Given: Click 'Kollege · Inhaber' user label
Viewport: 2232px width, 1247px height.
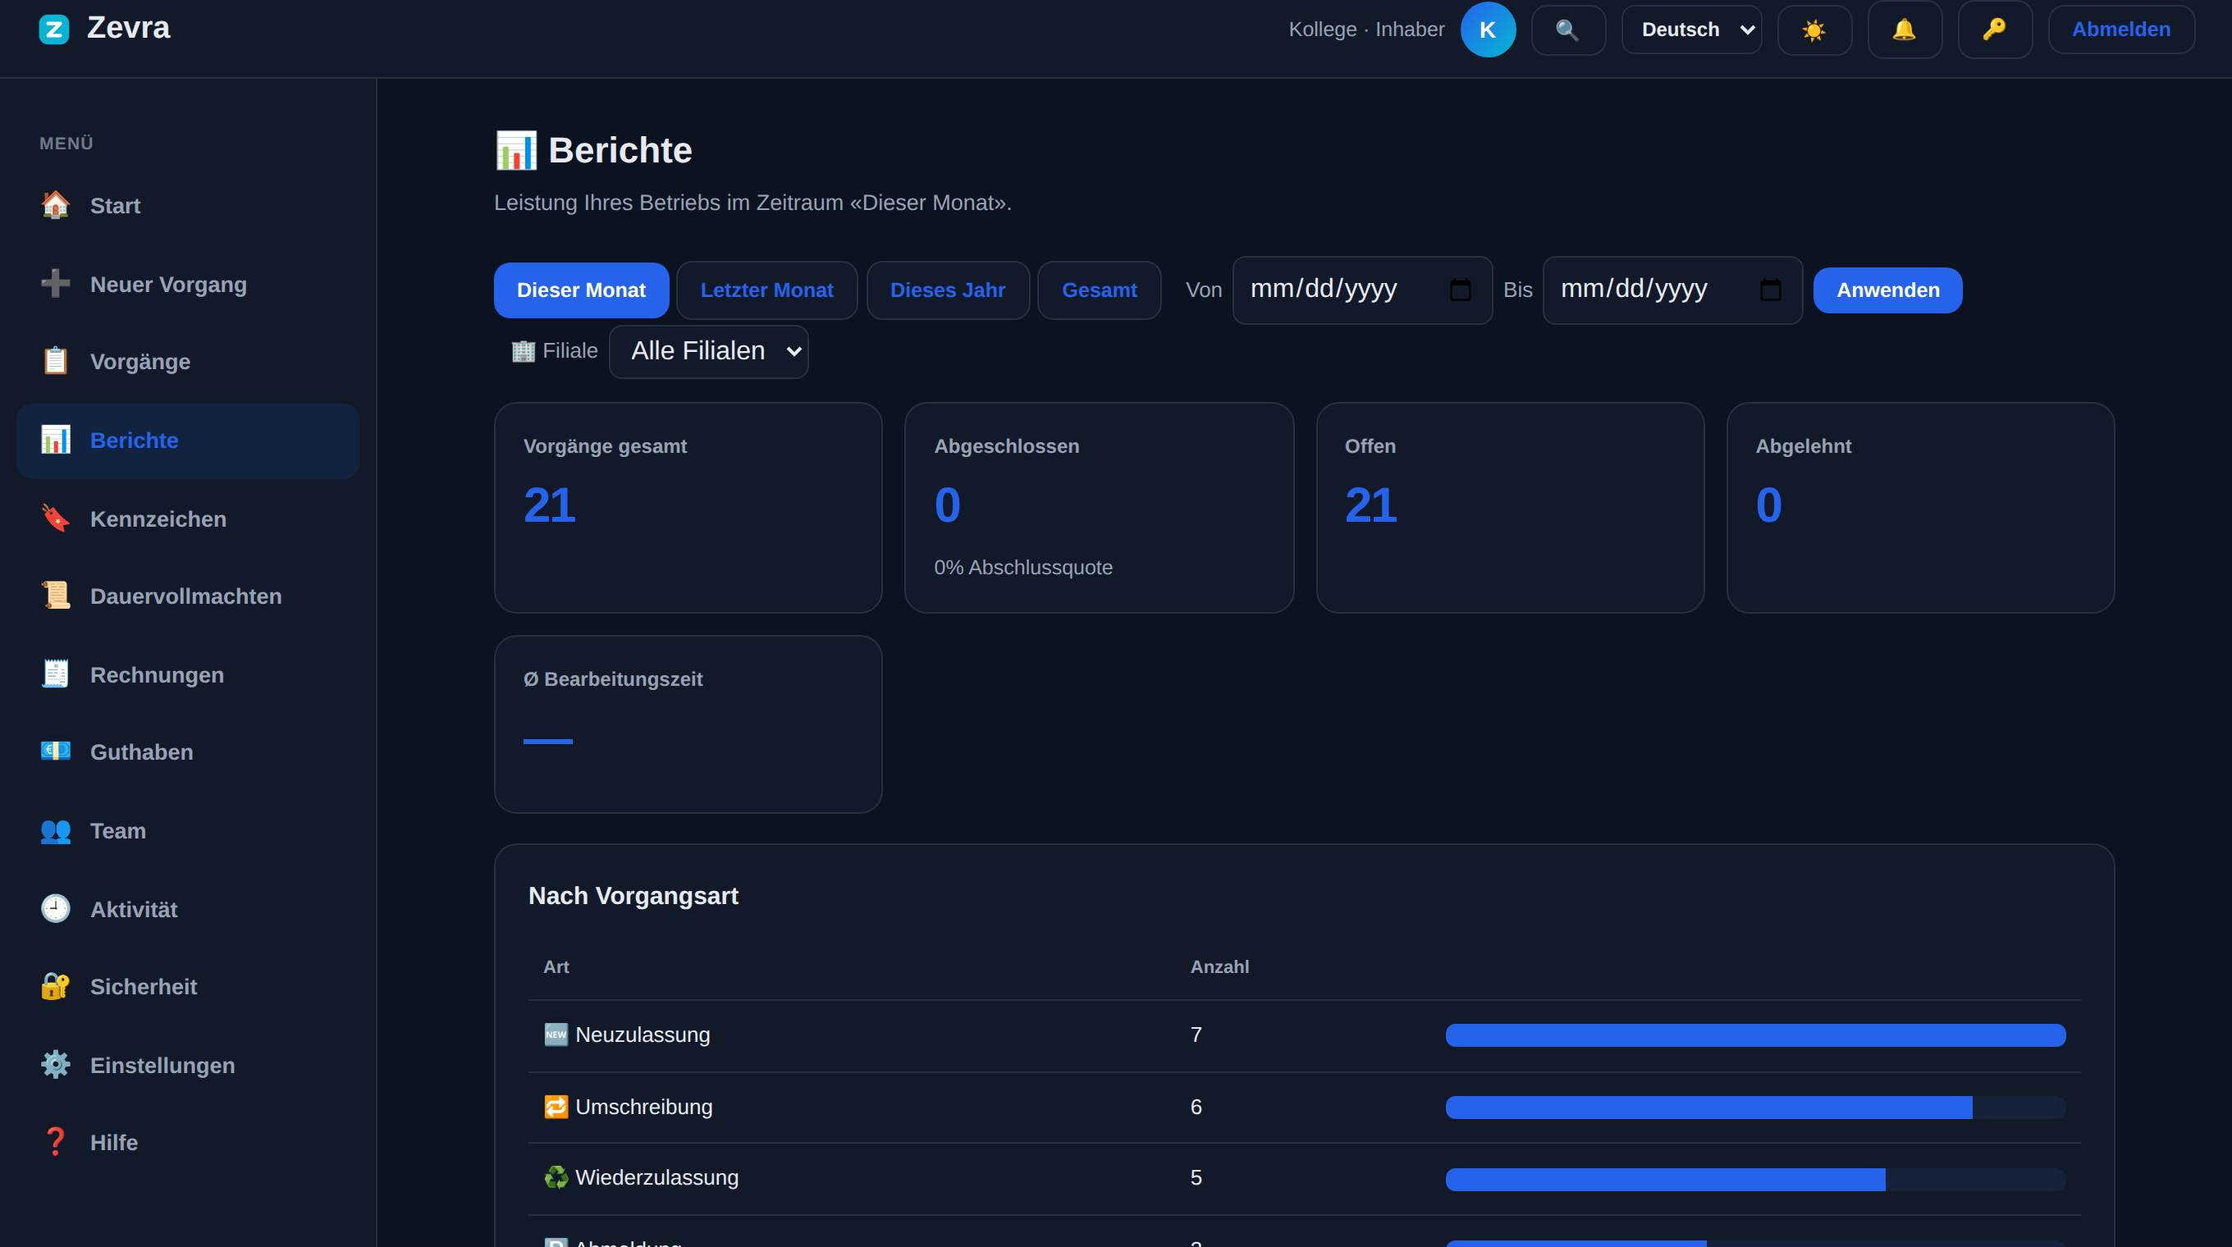Looking at the screenshot, I should (x=1366, y=30).
